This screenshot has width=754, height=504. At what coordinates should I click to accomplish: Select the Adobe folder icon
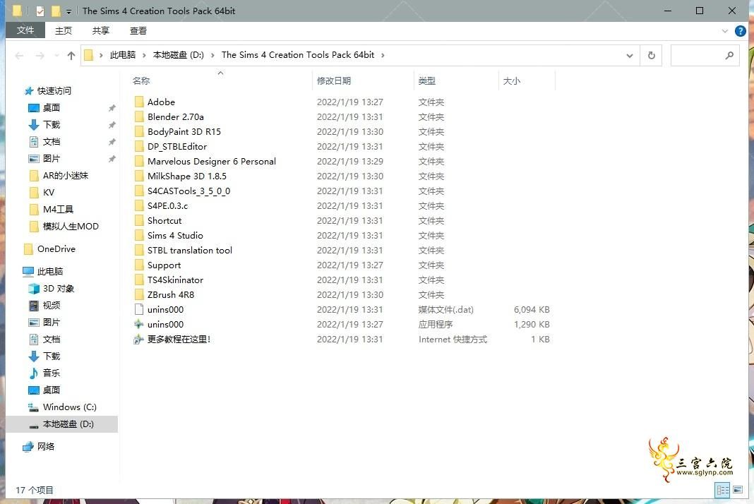tap(139, 102)
